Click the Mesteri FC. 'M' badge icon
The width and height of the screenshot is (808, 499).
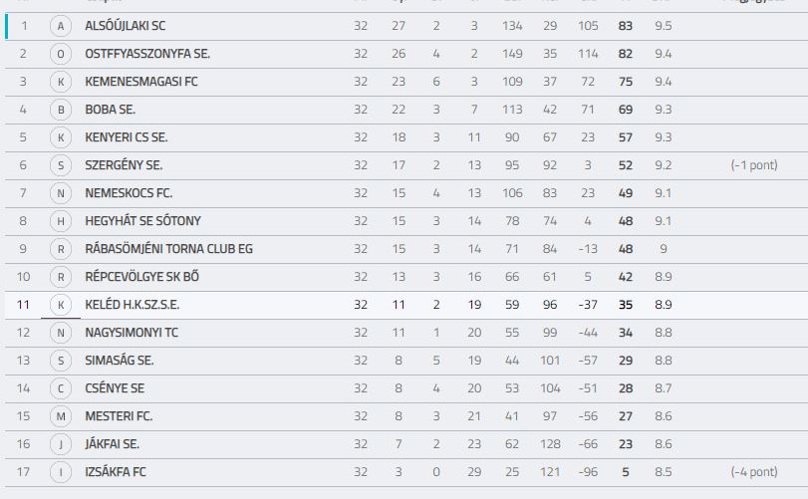pyautogui.click(x=61, y=416)
